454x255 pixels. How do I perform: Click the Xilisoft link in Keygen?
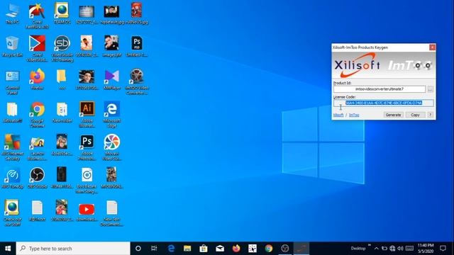click(x=338, y=115)
